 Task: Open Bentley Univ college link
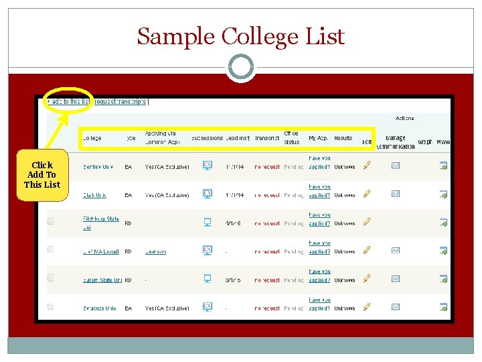98,167
